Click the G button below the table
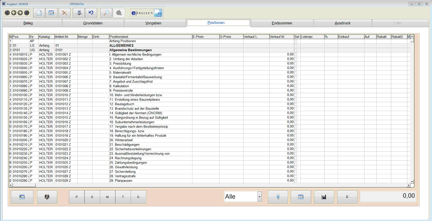 138,197
